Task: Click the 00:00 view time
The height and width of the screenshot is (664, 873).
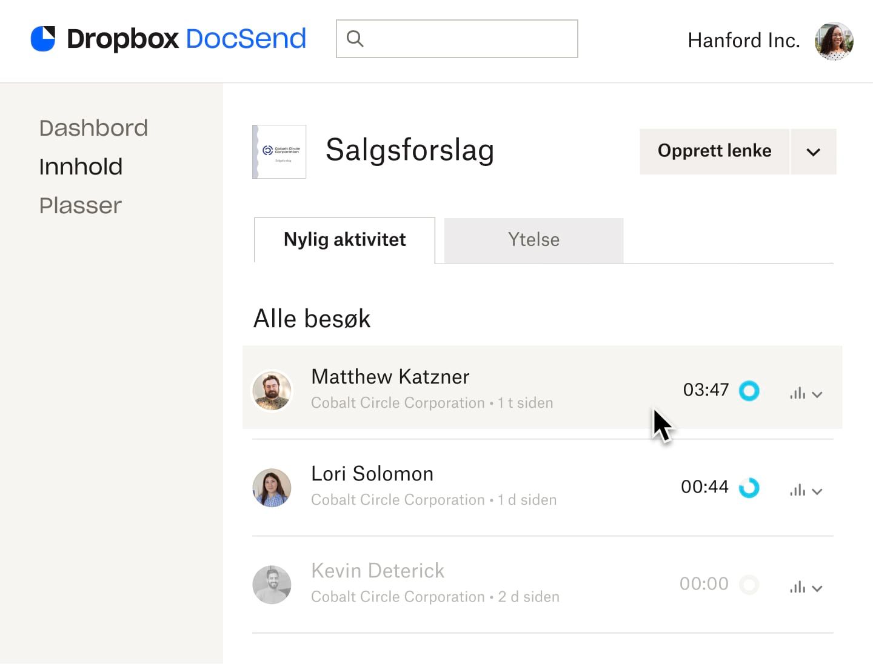Action: click(704, 583)
